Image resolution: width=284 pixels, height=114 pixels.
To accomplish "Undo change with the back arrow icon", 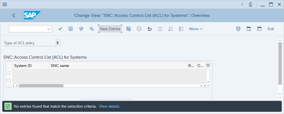I will click(150, 29).
